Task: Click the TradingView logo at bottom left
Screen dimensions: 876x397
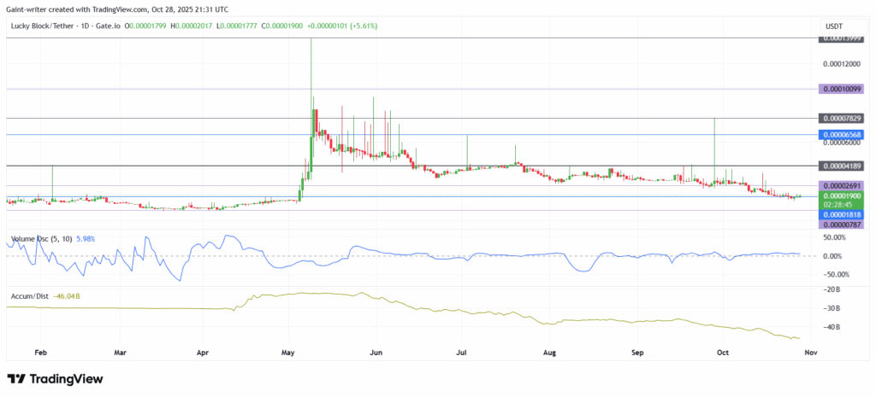Action: (x=55, y=379)
